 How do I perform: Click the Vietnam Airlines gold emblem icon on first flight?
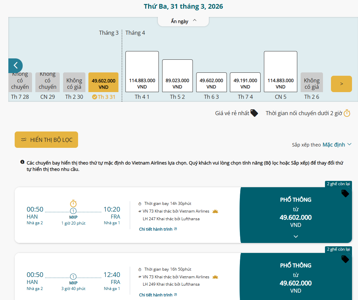coord(215,211)
